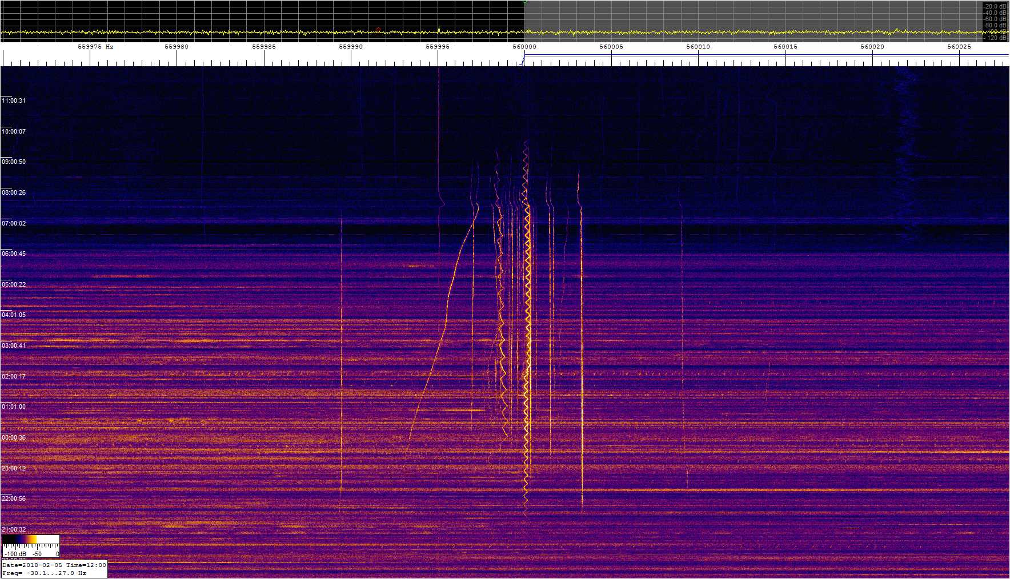This screenshot has height=579, width=1010.
Task: Click the 560005 frequency scale label
Action: pyautogui.click(x=611, y=47)
